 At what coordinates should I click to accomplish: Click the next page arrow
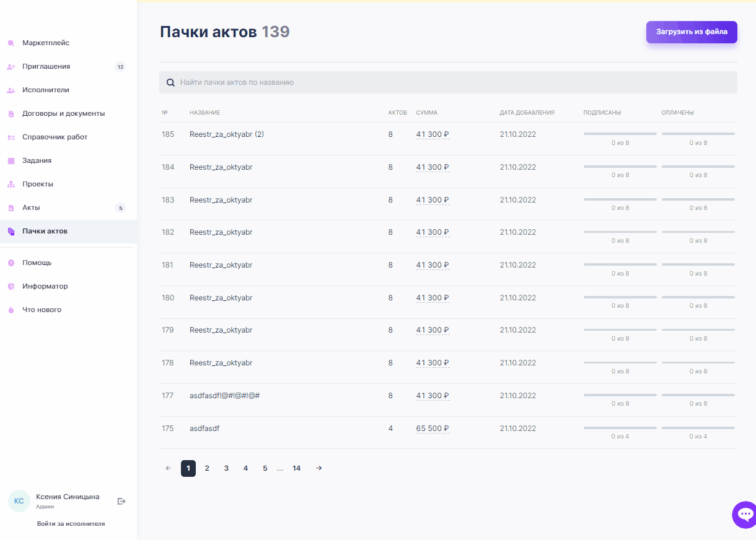(x=319, y=469)
